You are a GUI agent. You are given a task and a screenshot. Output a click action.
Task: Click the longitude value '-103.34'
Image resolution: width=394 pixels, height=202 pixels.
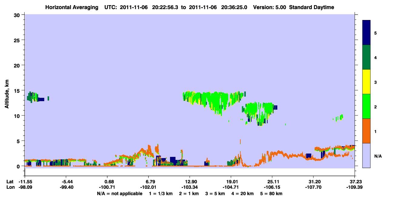(190, 187)
